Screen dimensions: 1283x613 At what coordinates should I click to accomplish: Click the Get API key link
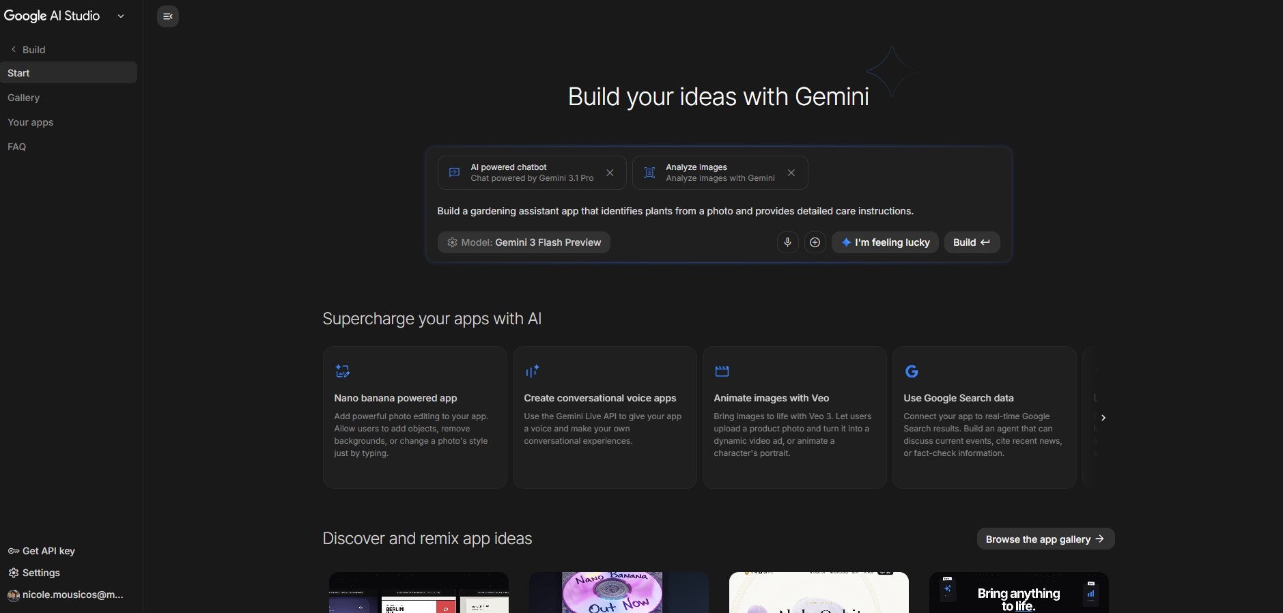[x=42, y=551]
